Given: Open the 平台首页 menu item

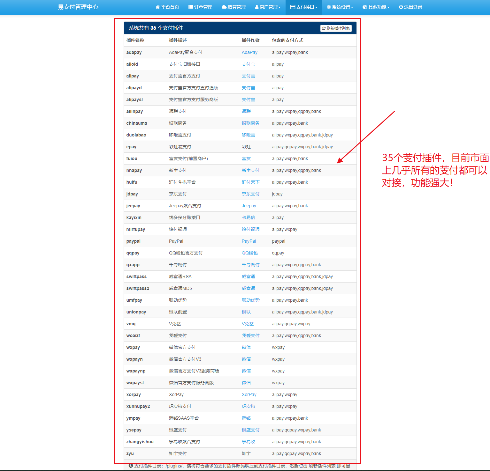Looking at the screenshot, I should coord(167,7).
